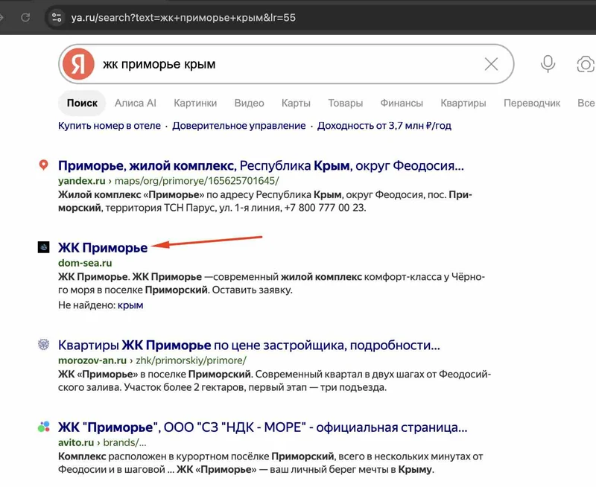Viewport: 596px width, 487px height.
Task: Open ЖК Приморье result title
Action: point(103,248)
